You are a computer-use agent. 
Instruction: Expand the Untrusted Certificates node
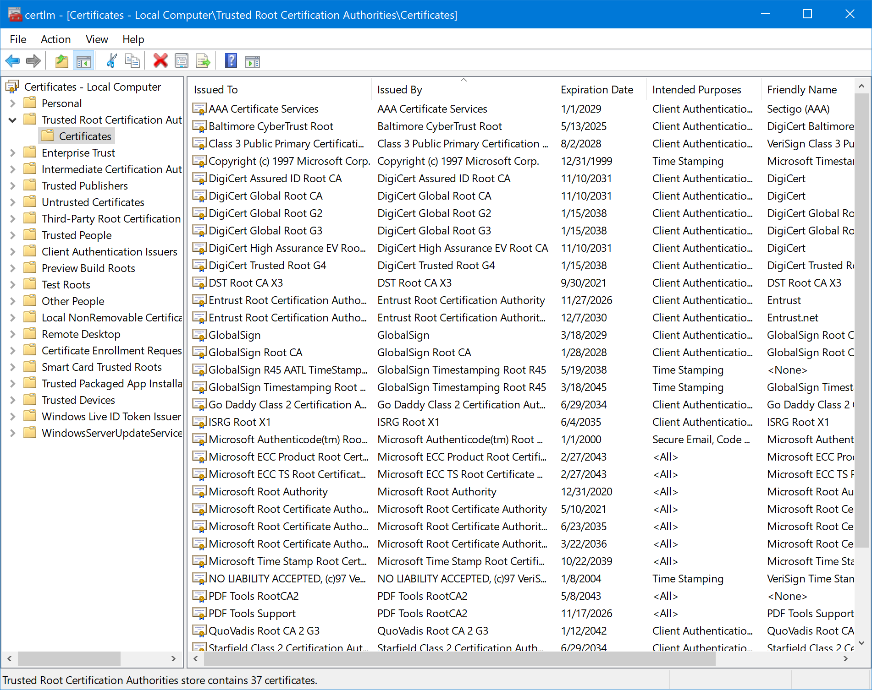pyautogui.click(x=13, y=202)
